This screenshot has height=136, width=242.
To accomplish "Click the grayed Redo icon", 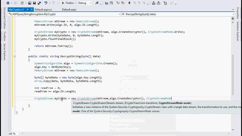I will pos(54,3).
